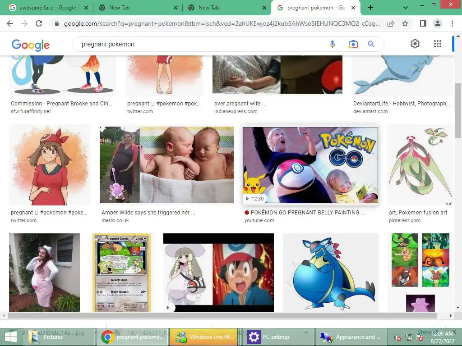
Task: Open the Ash and Lillie video thumbnail
Action: tap(218, 273)
